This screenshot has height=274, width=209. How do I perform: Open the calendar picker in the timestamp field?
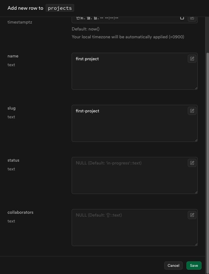[182, 18]
